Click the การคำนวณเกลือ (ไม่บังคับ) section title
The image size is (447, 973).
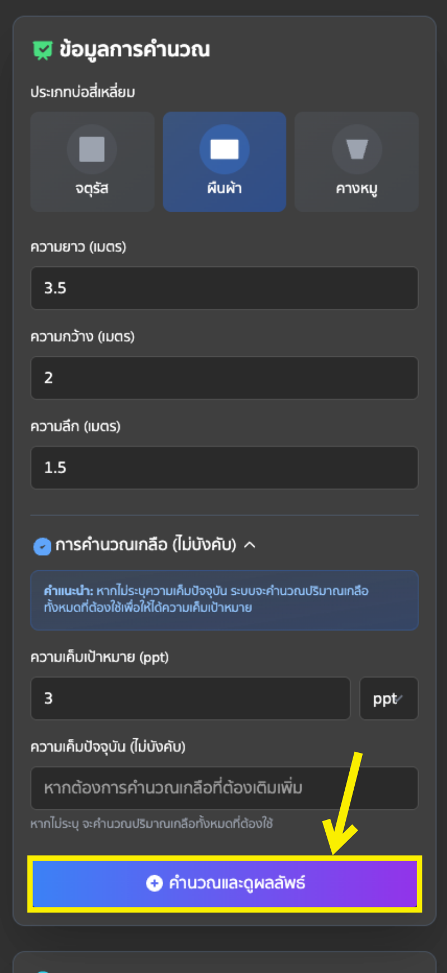145,545
